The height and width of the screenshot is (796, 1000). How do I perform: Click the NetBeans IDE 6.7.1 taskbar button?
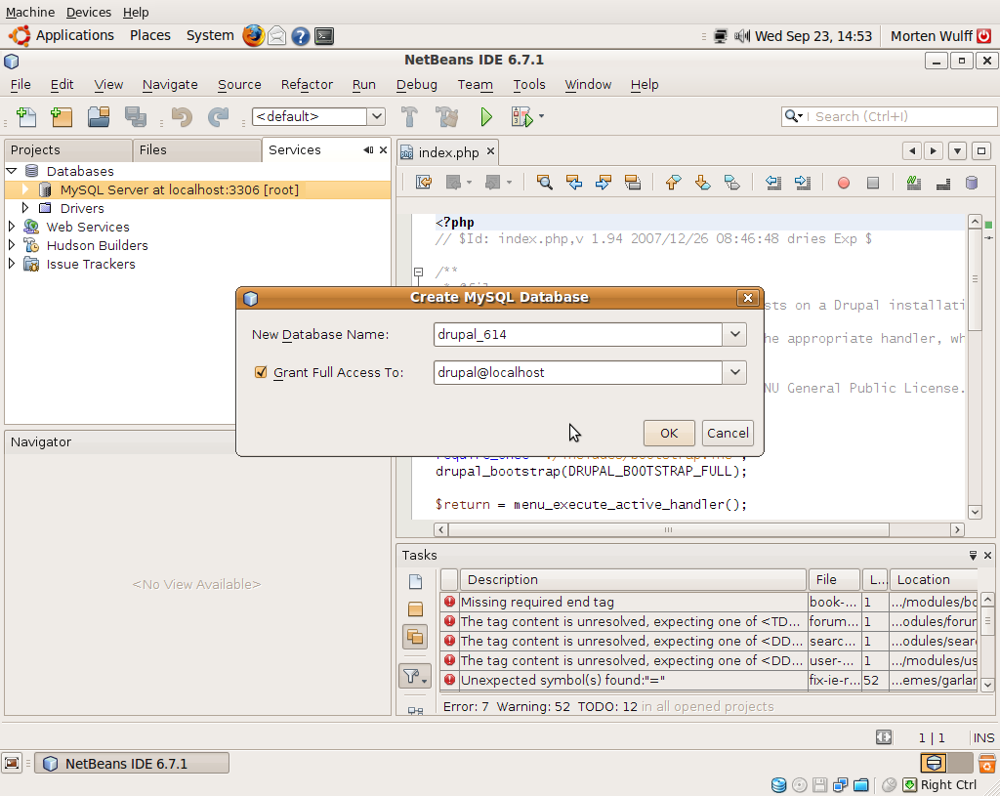tap(132, 764)
